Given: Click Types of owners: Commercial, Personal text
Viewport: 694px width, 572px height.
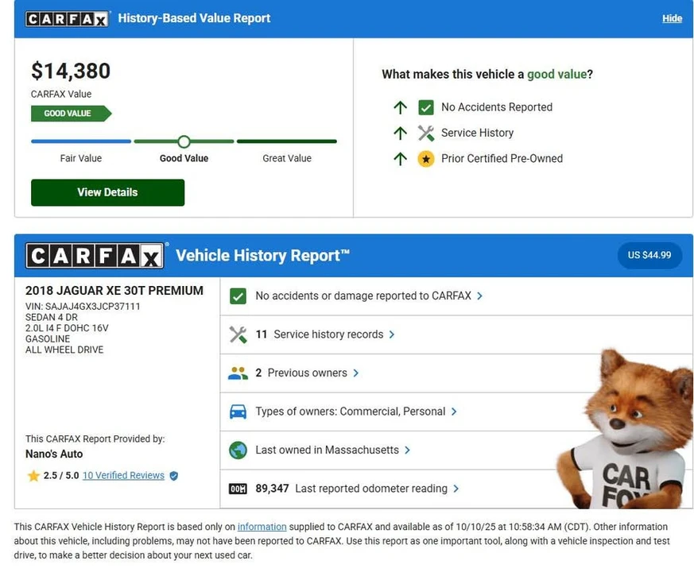Looking at the screenshot, I should [x=350, y=412].
